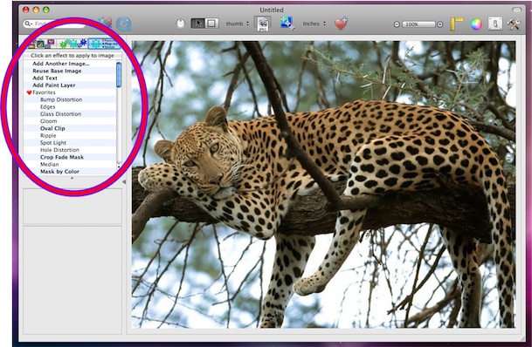Apply the Hole Distortion effect

[x=59, y=150]
